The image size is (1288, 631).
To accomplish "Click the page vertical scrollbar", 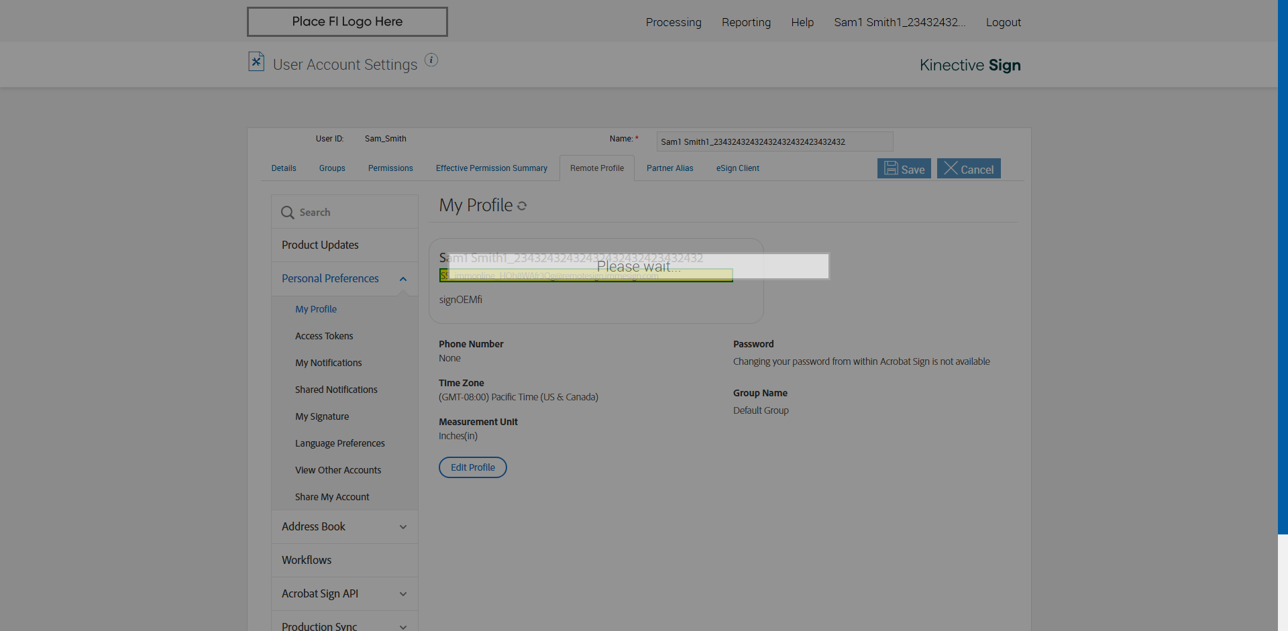I will [1283, 267].
